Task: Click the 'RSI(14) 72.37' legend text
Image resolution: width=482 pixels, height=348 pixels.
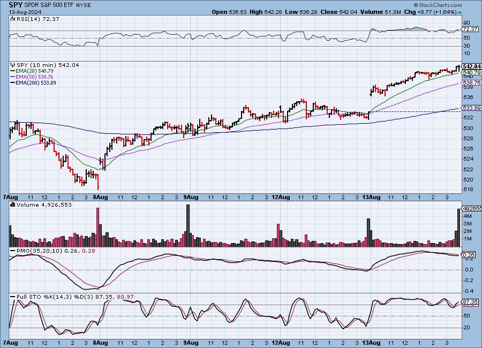Action: point(38,19)
